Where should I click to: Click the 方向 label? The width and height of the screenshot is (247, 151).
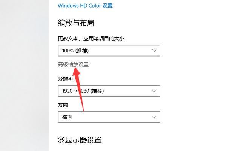63,105
